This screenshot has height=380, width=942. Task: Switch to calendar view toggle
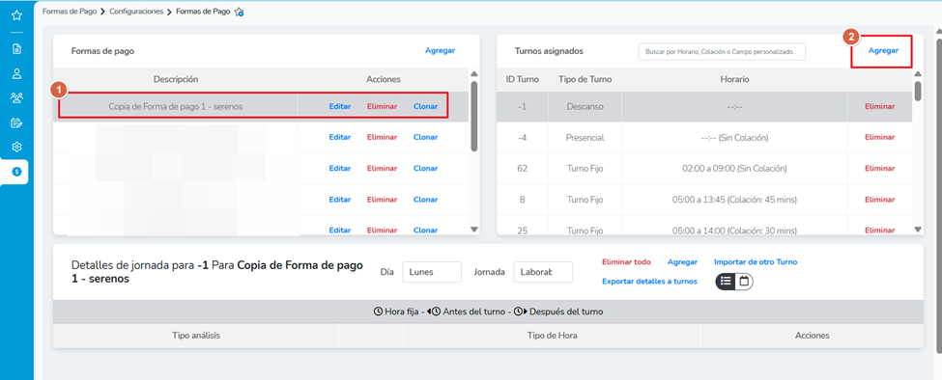click(744, 281)
